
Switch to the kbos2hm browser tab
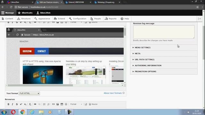20,2
